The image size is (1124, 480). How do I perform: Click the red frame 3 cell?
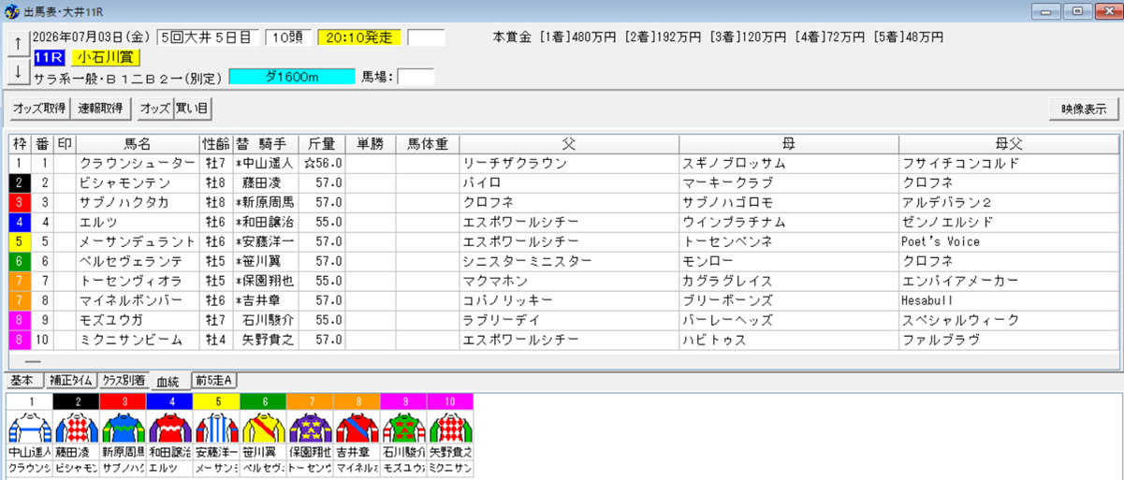20,202
